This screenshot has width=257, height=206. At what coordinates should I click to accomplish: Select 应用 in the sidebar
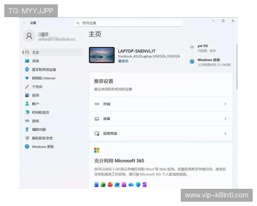tap(52, 95)
